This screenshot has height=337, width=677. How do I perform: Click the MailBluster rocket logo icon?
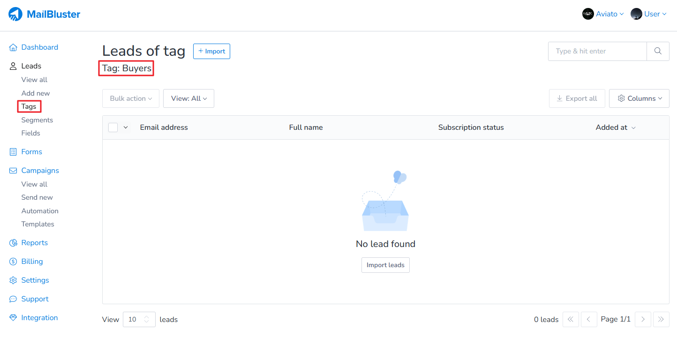tap(15, 14)
